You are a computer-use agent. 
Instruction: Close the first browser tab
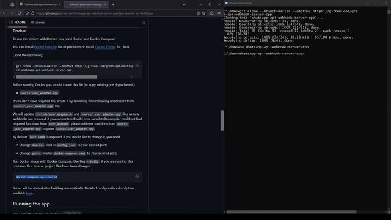coord(60,4)
